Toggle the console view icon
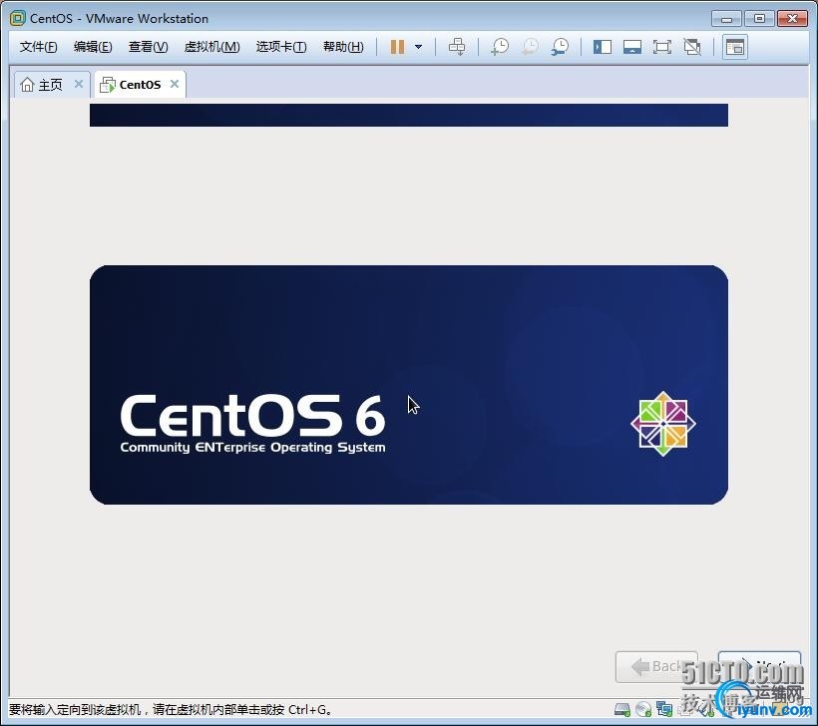 tap(735, 47)
